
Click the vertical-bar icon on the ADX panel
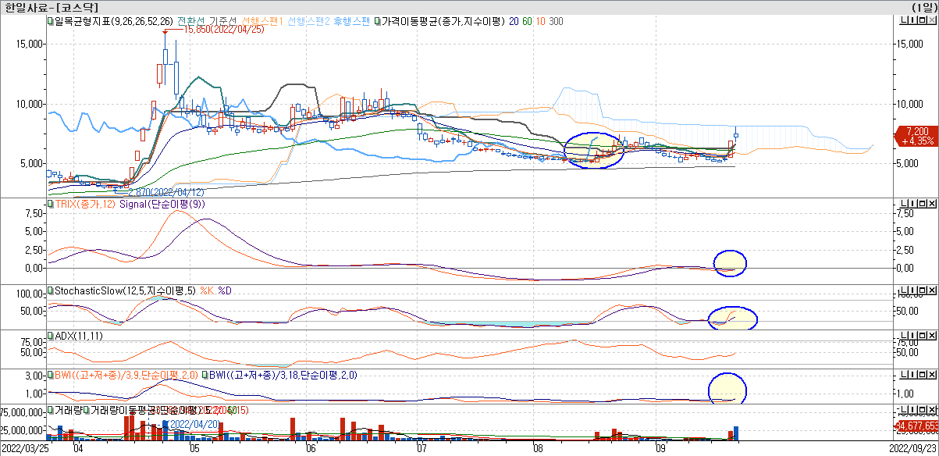point(912,336)
